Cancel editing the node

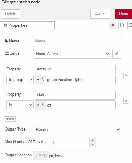click(x=100, y=14)
